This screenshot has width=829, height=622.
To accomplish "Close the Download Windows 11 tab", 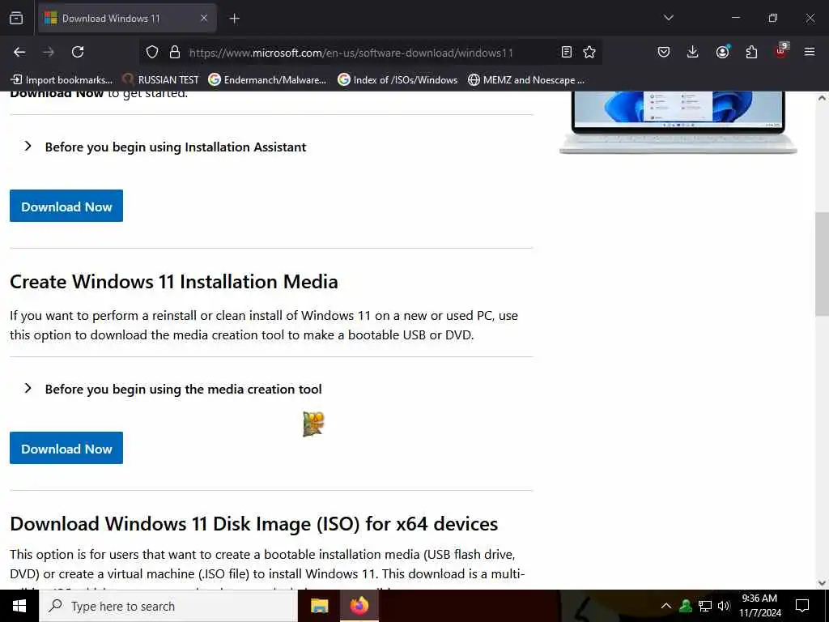I will click(203, 19).
